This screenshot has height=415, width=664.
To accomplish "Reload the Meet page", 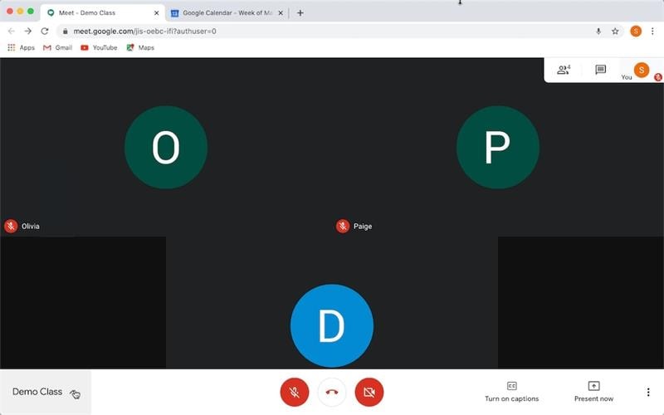I will pyautogui.click(x=45, y=31).
